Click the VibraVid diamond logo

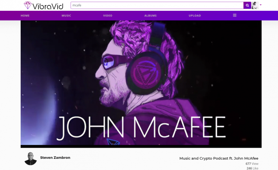coord(28,5)
